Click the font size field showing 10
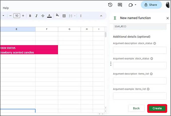 click(x=17, y=16)
